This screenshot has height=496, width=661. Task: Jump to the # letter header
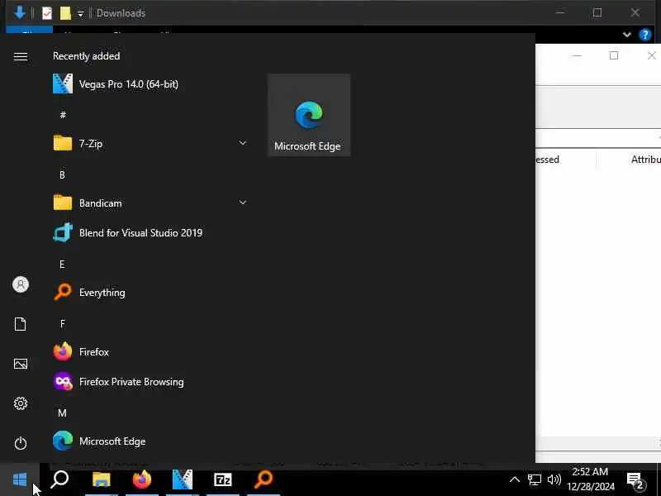[x=63, y=115]
